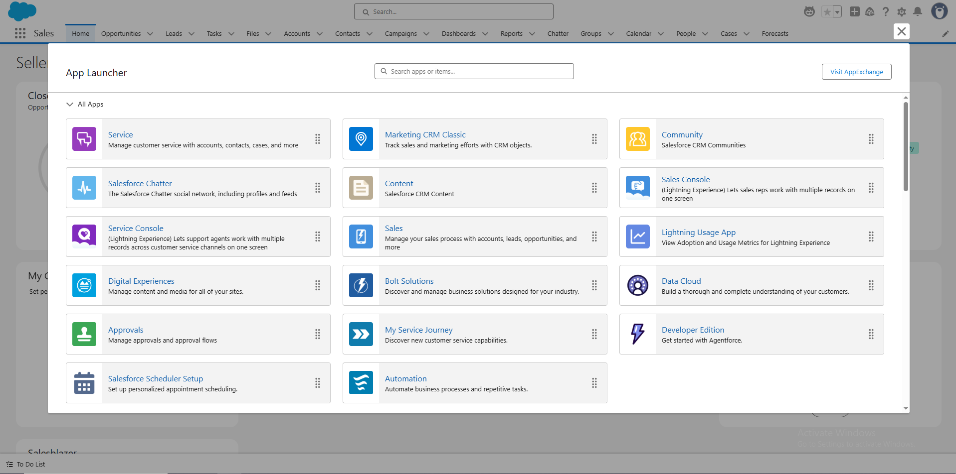The width and height of the screenshot is (956, 474).
Task: Click the Salesforce Scheduler Setup calendar icon
Action: tap(84, 383)
